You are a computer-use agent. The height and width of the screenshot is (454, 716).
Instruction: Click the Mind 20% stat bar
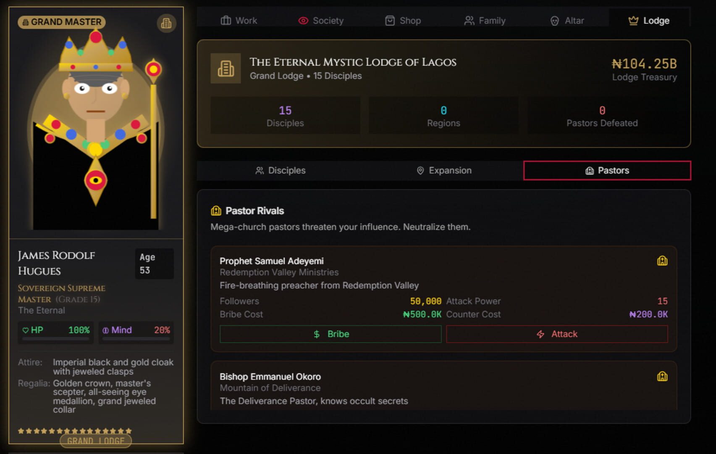(136, 332)
